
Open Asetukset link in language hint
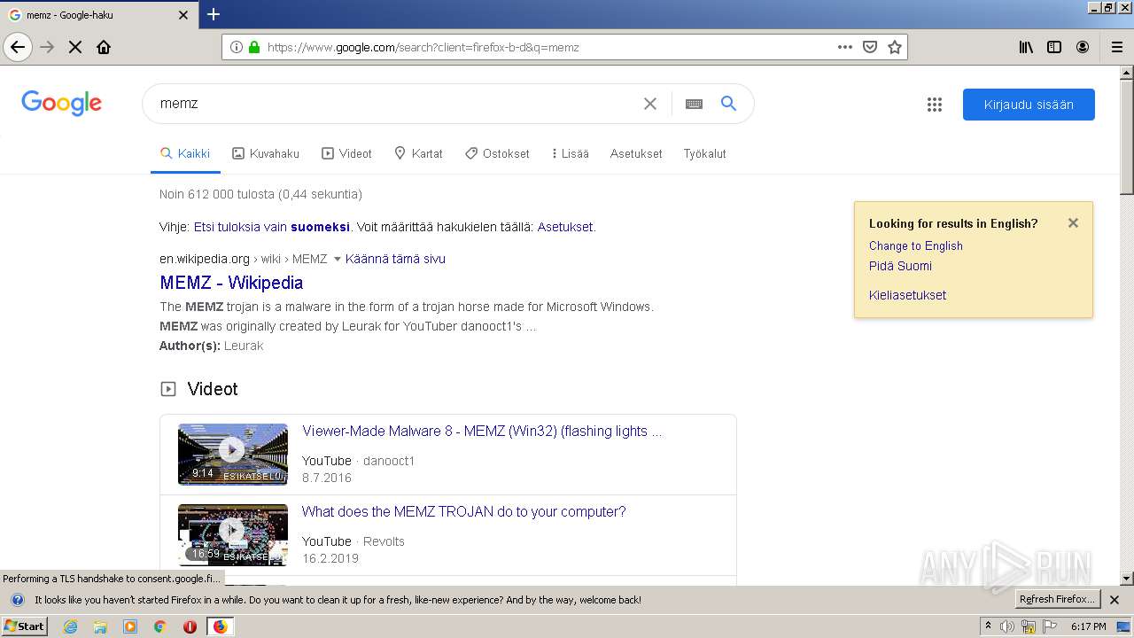[x=565, y=227]
